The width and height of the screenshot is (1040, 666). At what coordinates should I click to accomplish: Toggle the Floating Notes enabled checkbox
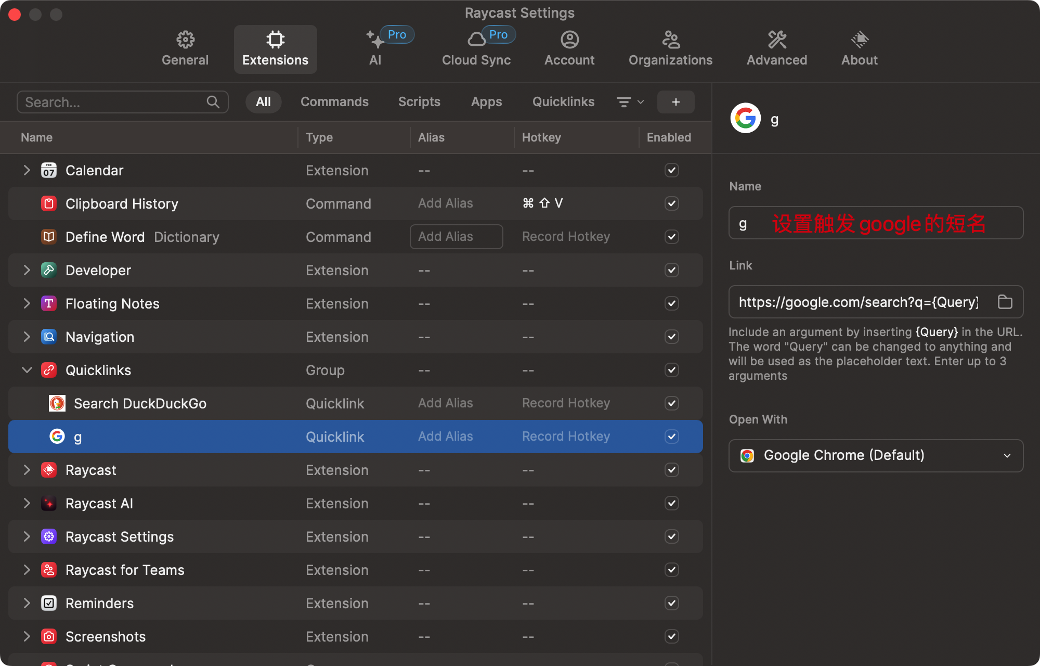[x=671, y=303]
